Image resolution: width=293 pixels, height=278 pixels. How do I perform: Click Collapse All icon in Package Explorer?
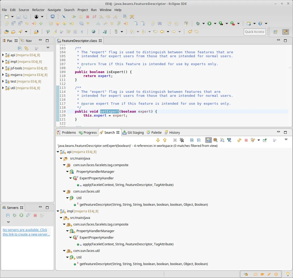[20, 48]
